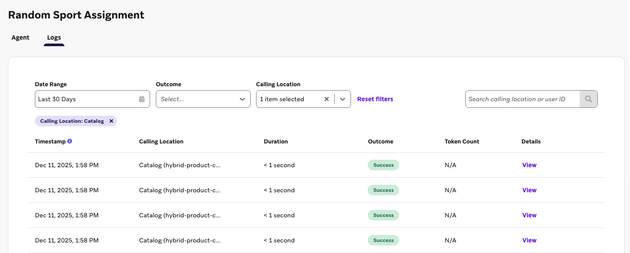The height and width of the screenshot is (253, 630).
Task: Click the Outcome column header
Action: [x=380, y=141]
